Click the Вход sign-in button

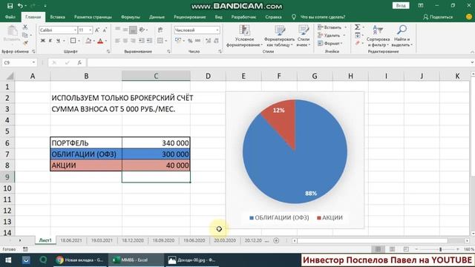pos(401,6)
